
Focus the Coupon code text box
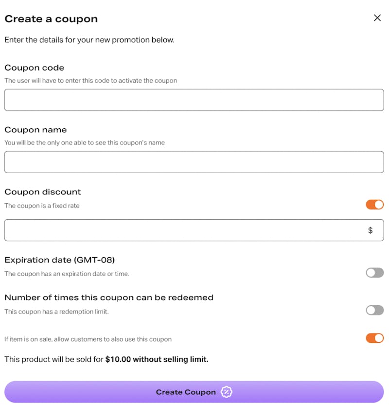[194, 100]
